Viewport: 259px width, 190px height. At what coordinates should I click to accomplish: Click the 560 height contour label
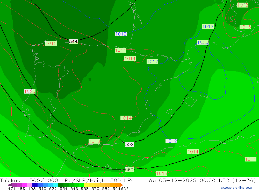coord(129,170)
